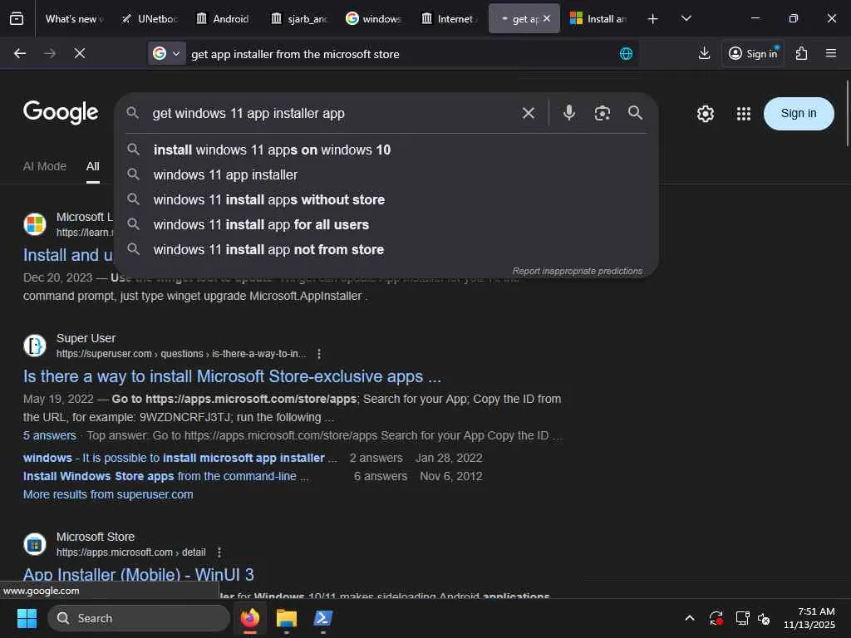Click Report inappropriate predictions link
The height and width of the screenshot is (638, 851).
pos(577,271)
